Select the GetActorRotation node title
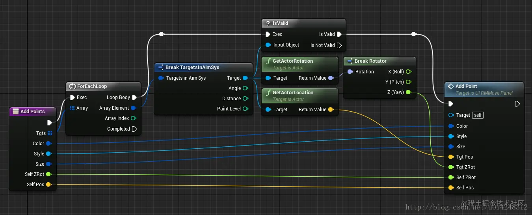The image size is (532, 215). (x=293, y=61)
